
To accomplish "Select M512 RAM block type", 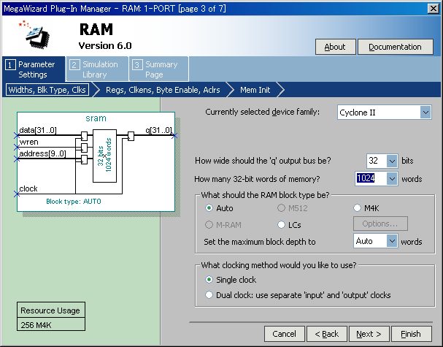I will (x=293, y=208).
